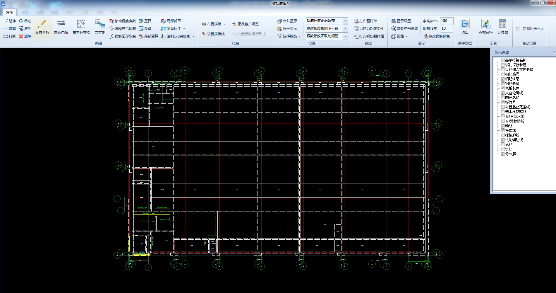Activate the 复制 copy tool

[x=25, y=29]
